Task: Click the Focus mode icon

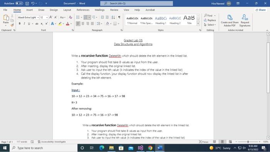Action: 204,142
